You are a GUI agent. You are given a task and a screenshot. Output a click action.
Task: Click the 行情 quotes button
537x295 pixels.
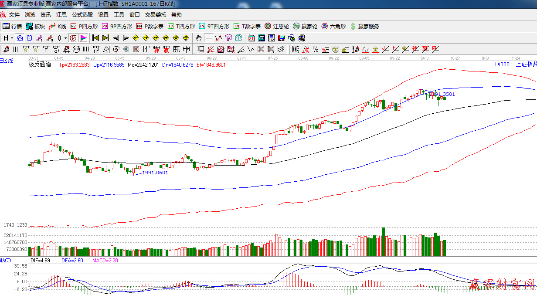click(x=12, y=26)
